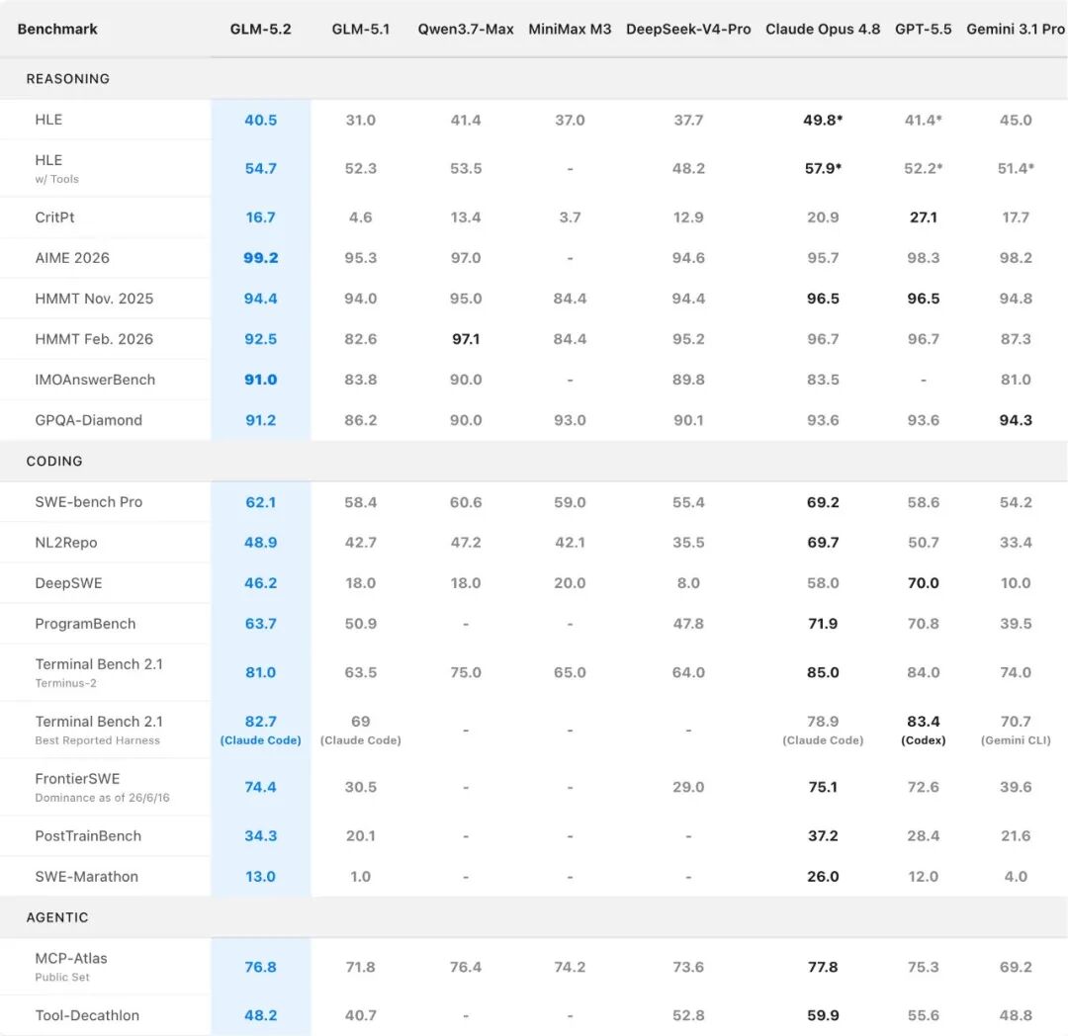Click the FrontierSWE row label
The width and height of the screenshot is (1068, 1036).
pyautogui.click(x=78, y=779)
